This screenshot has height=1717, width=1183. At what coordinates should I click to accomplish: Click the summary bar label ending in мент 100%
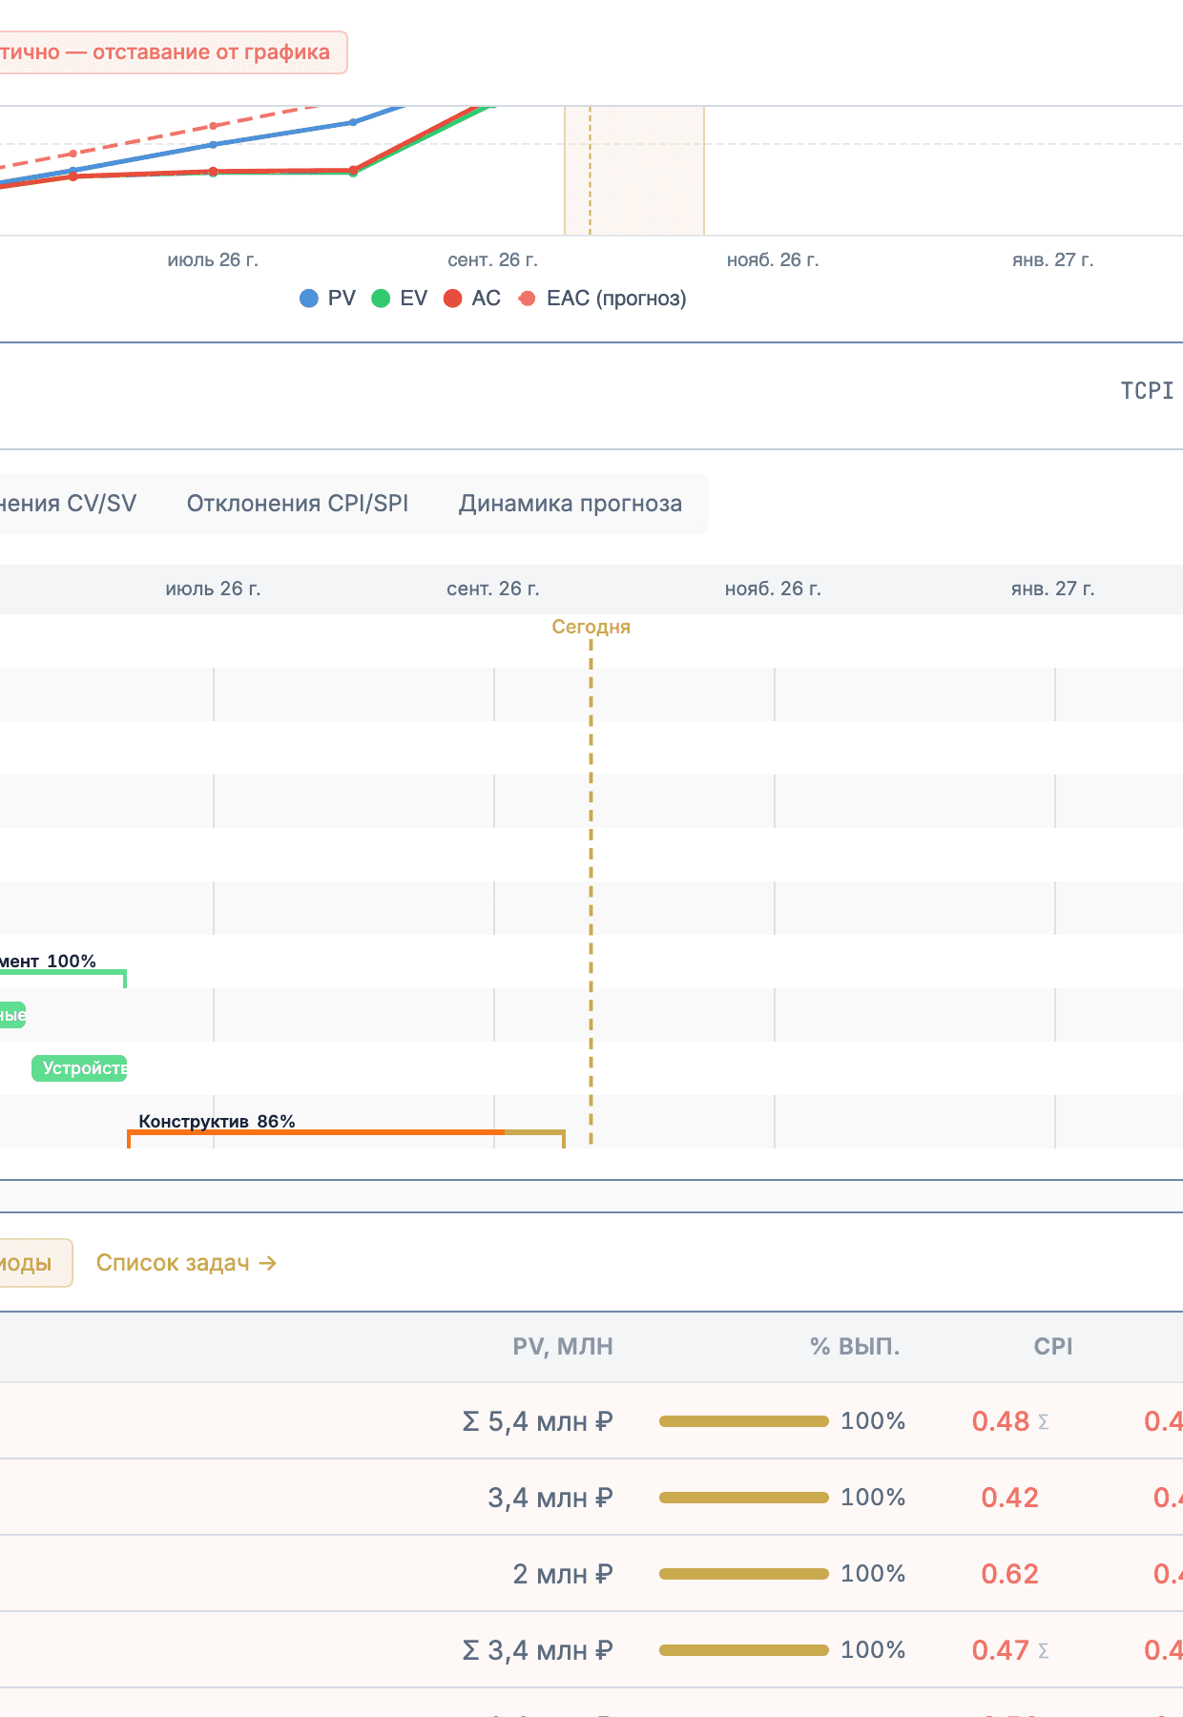48,962
